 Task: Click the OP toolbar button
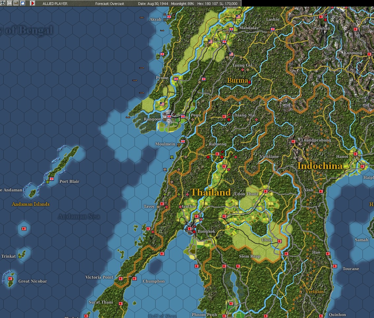(10, 3)
